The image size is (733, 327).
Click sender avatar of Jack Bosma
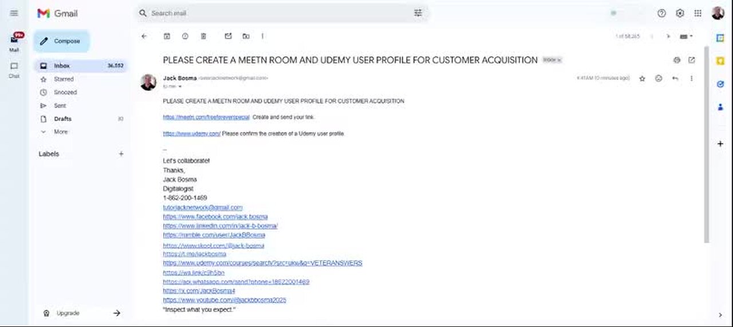tap(148, 82)
